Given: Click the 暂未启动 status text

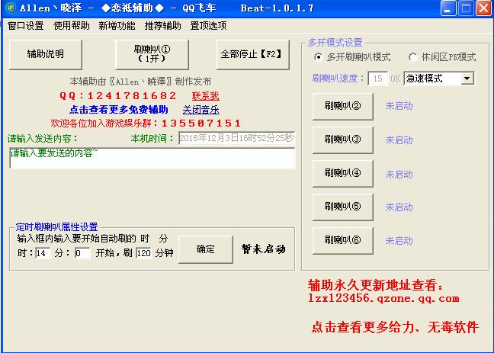Looking at the screenshot, I should click(x=264, y=249).
